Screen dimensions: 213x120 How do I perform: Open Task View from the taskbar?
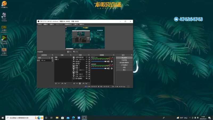(x=51, y=118)
